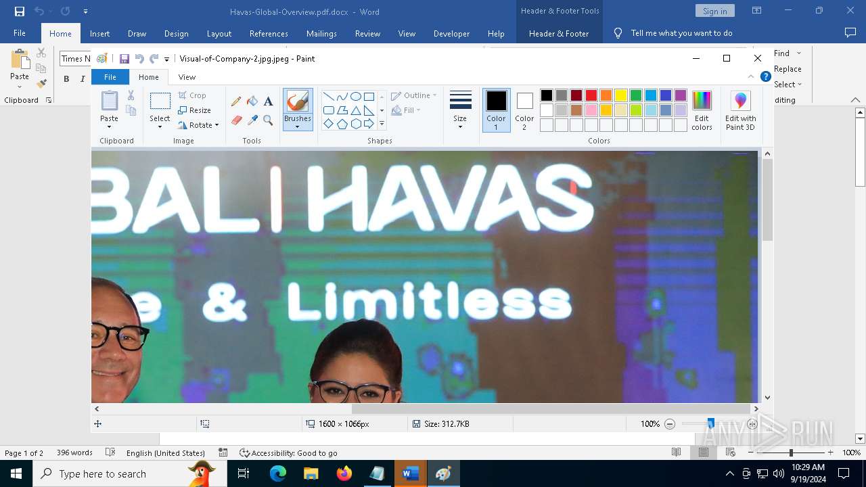Click Word Read Mode view icon

click(x=676, y=453)
